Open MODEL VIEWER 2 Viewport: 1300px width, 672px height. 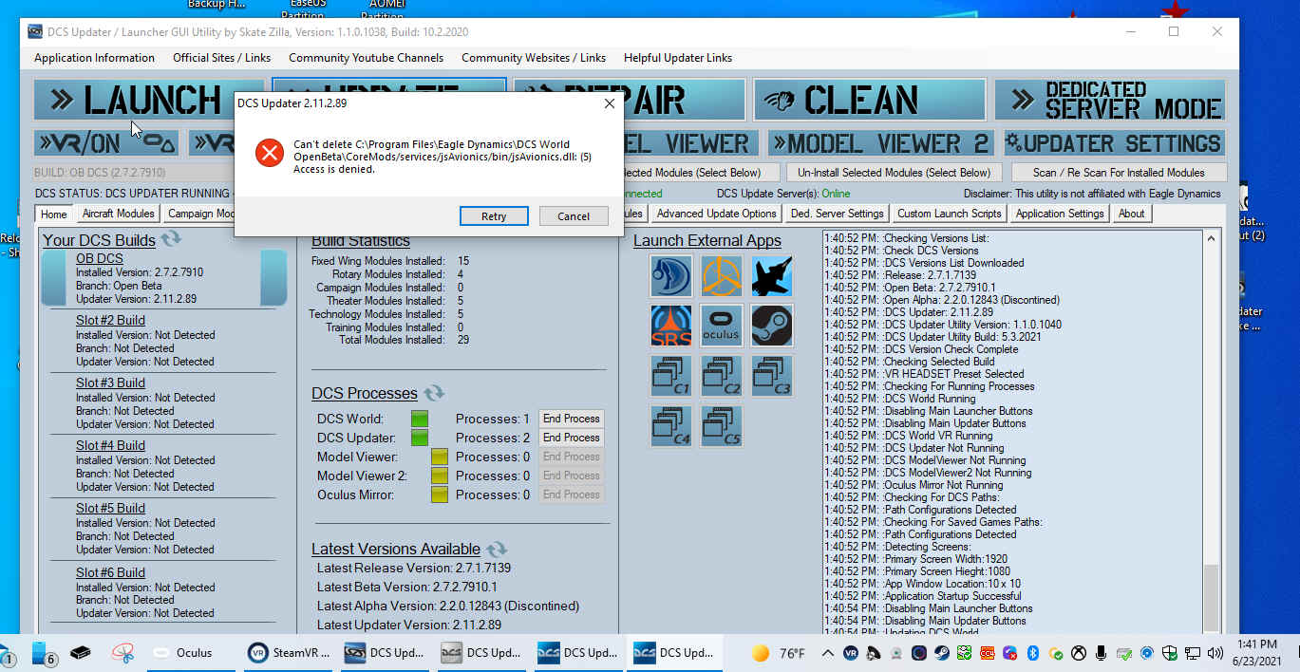click(880, 143)
